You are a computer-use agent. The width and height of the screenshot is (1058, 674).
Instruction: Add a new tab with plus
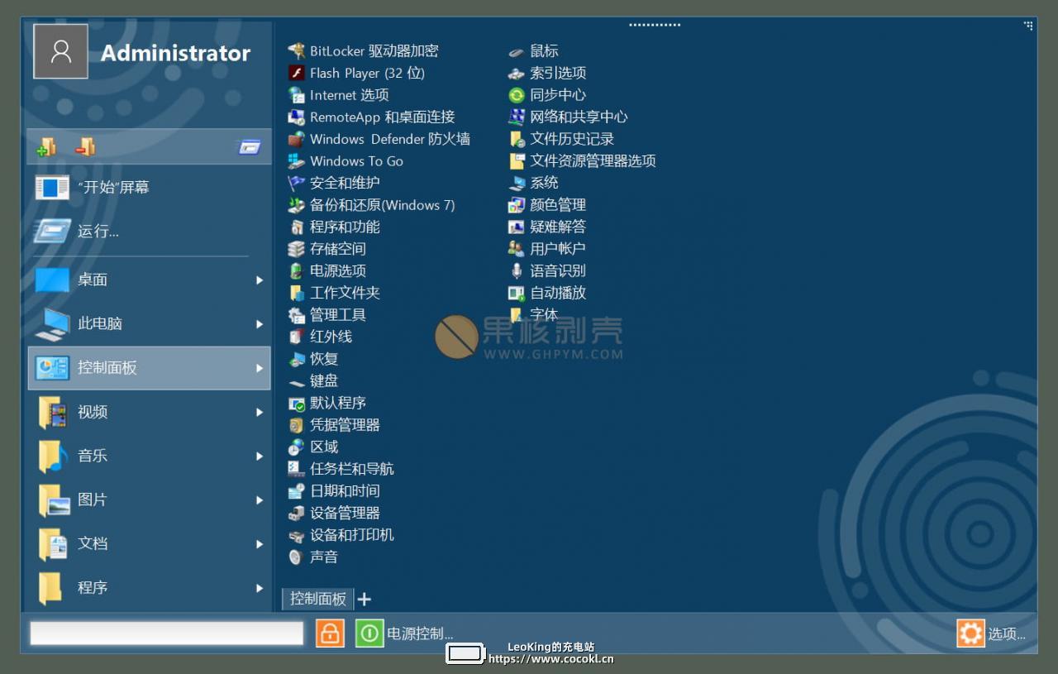[x=364, y=599]
